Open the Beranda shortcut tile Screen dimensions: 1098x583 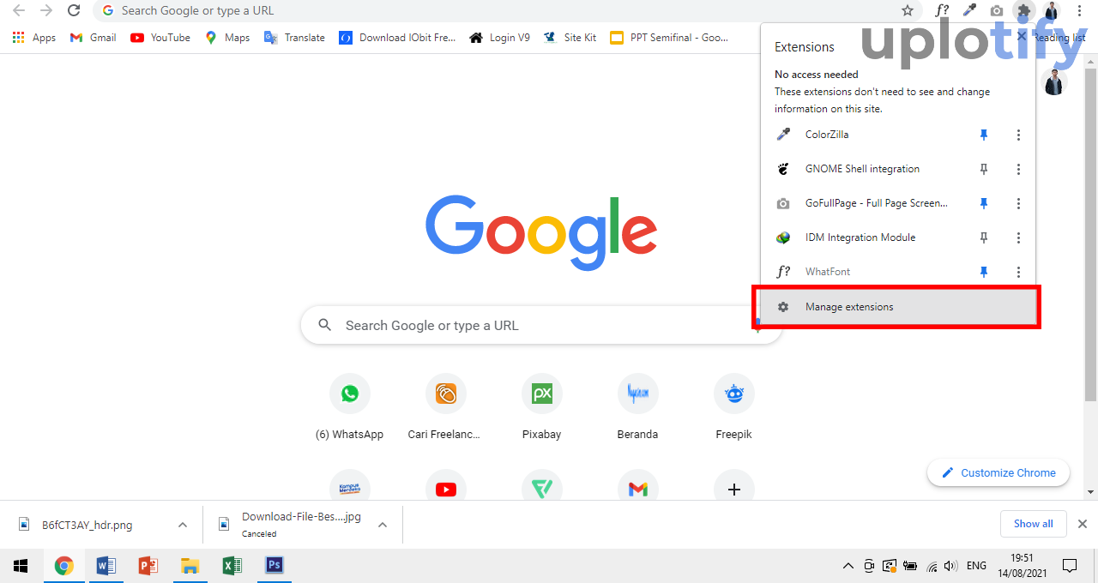638,407
